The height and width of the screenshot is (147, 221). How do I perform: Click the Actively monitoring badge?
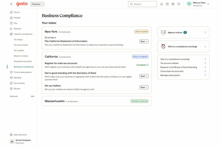tap(139, 101)
